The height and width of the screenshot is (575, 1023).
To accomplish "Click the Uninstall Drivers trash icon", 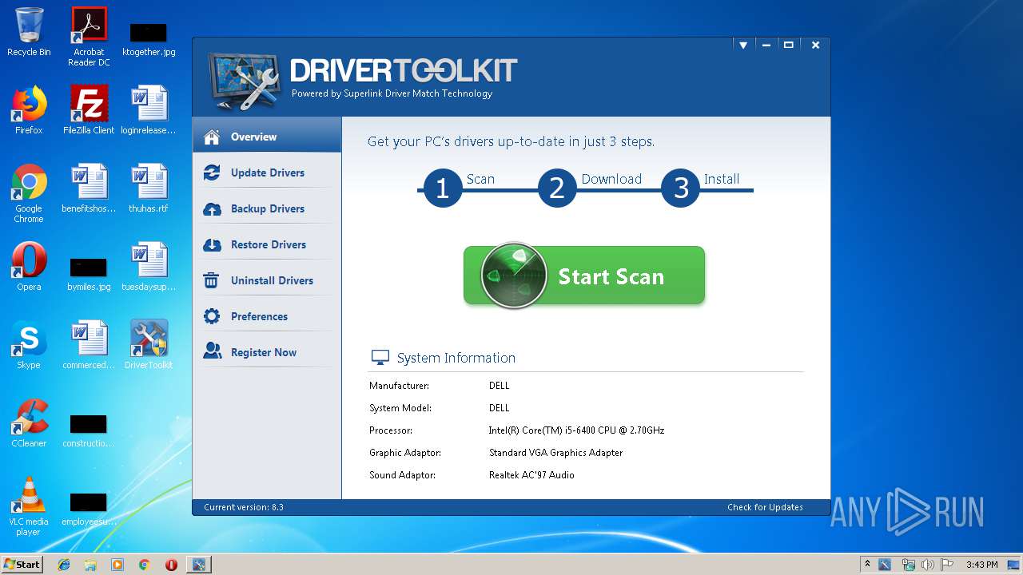I will coord(212,280).
